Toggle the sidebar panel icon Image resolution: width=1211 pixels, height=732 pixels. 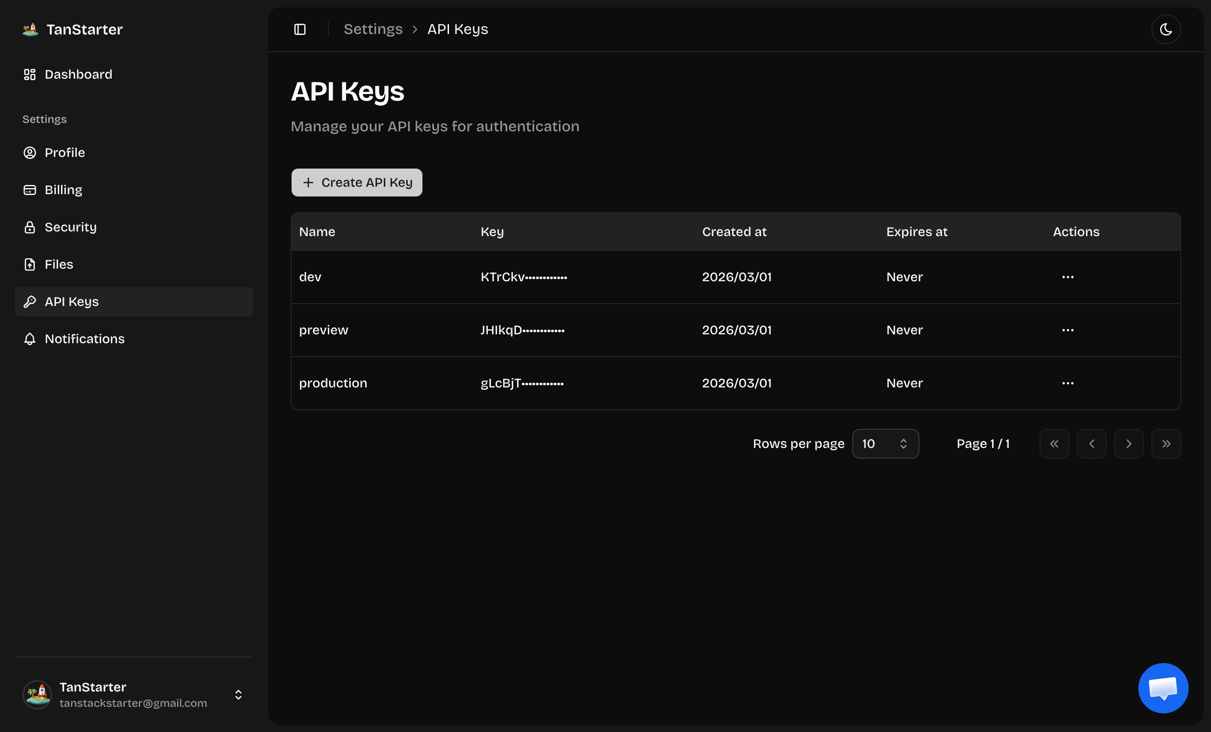tap(300, 29)
